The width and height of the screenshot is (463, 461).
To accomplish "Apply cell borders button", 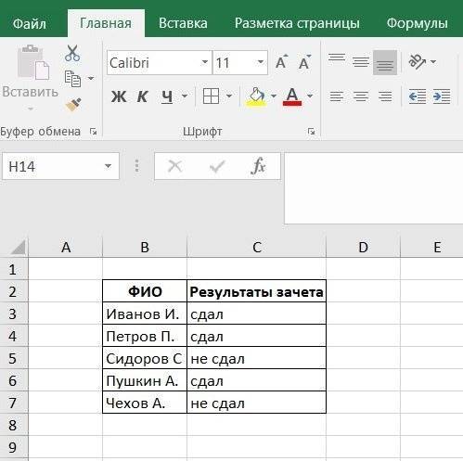I will (x=211, y=96).
